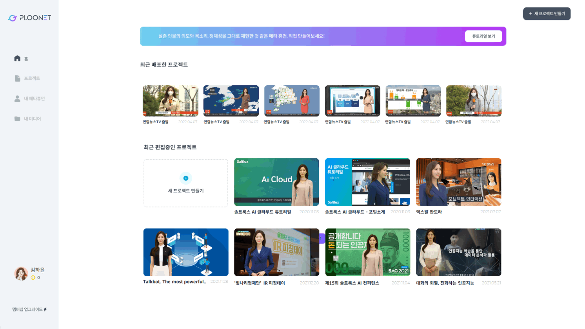Open the 프로젝트 menu item
Viewport: 585px width, 329px height.
pos(32,78)
